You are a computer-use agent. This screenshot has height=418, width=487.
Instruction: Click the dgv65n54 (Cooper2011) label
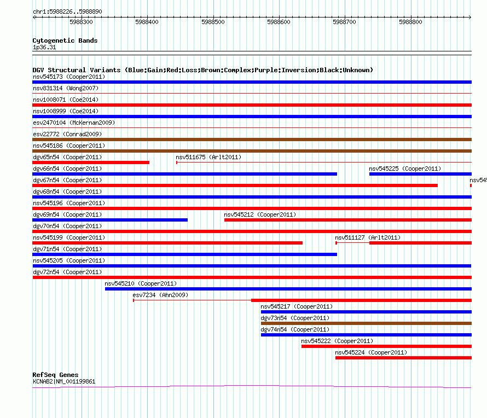pyautogui.click(x=67, y=157)
